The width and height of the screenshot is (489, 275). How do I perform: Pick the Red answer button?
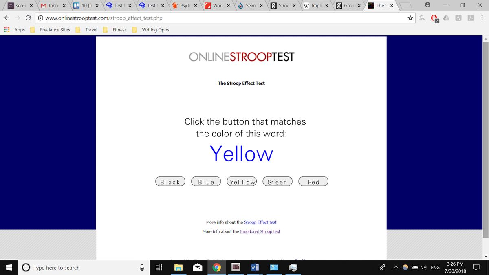point(313,182)
